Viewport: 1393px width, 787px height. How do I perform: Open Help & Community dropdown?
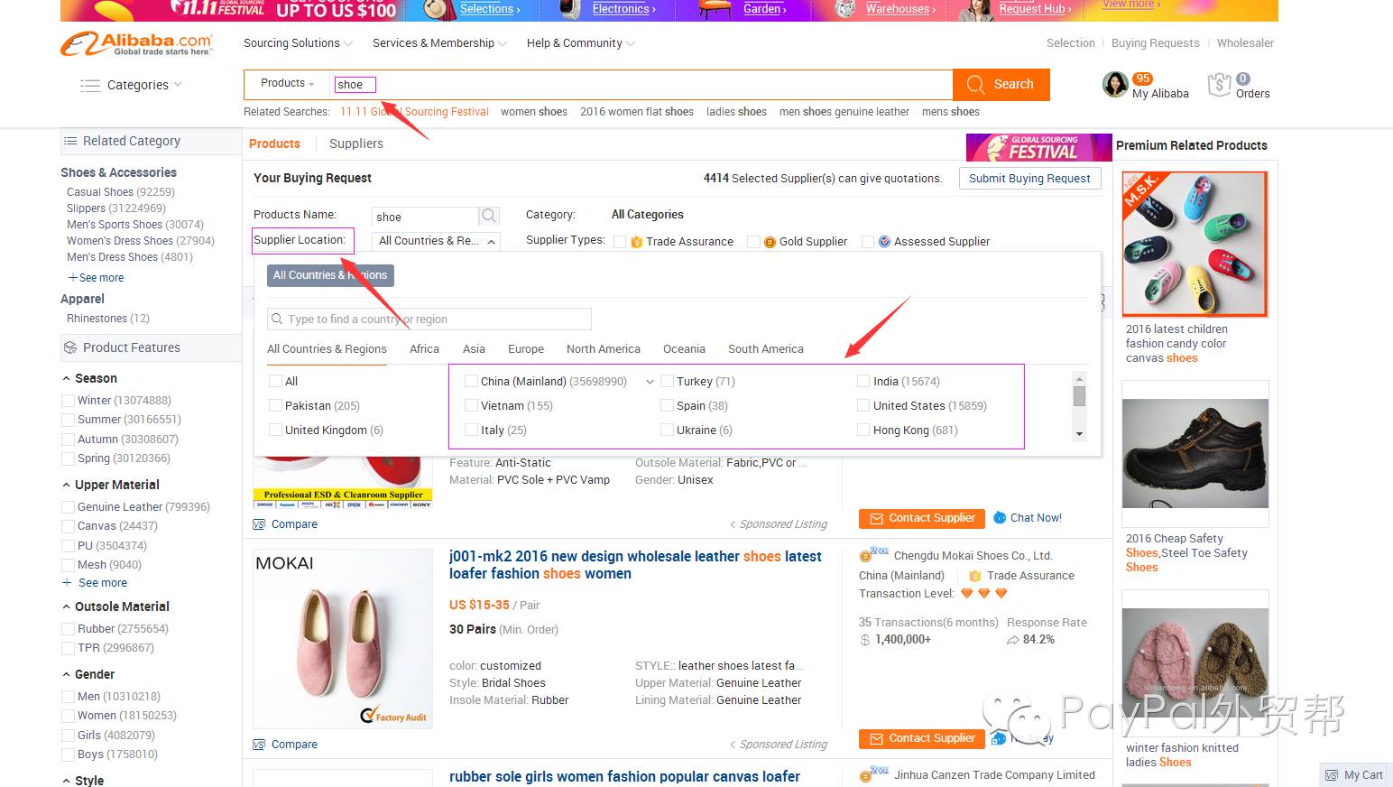pos(580,43)
